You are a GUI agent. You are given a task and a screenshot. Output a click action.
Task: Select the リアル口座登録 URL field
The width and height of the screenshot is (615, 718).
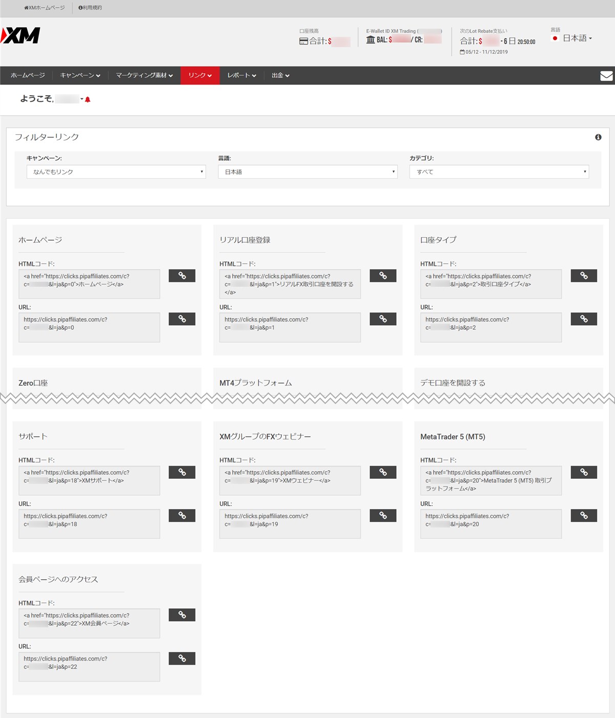click(x=290, y=327)
